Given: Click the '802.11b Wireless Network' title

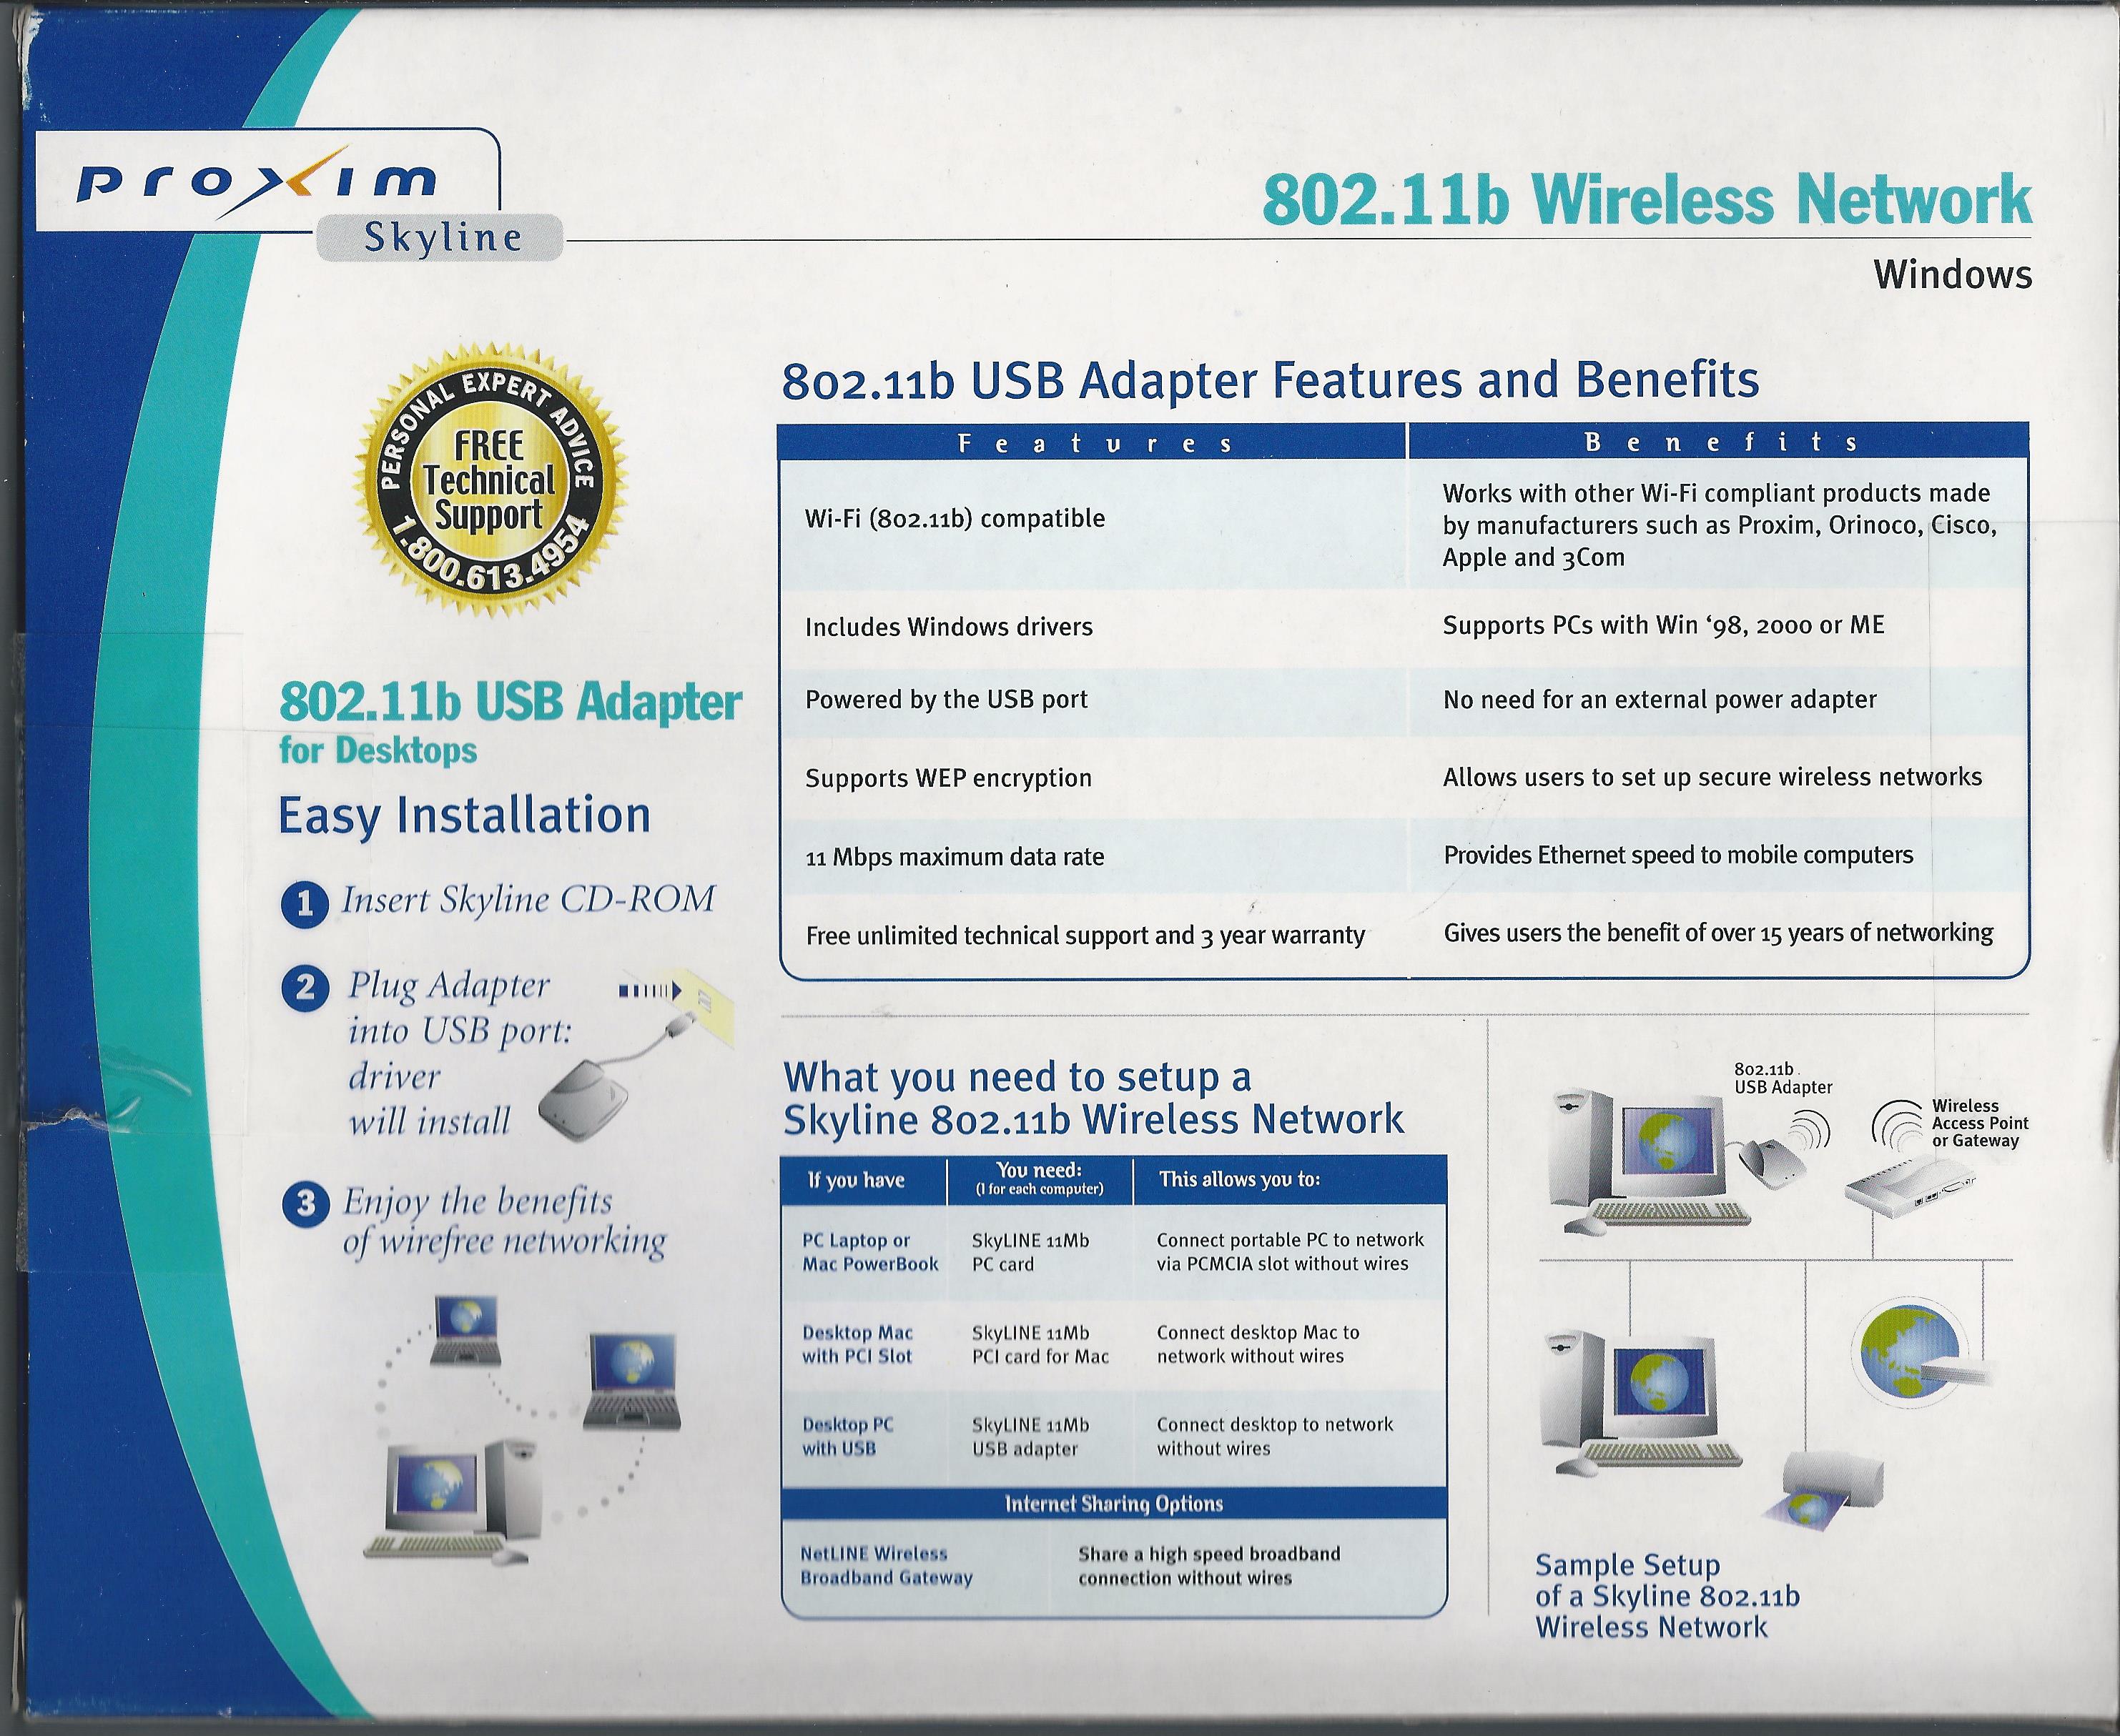Looking at the screenshot, I should [x=1647, y=200].
